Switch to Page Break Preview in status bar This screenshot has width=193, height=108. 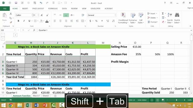(x=163, y=100)
